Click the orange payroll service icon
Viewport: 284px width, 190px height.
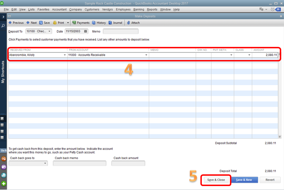[4, 159]
